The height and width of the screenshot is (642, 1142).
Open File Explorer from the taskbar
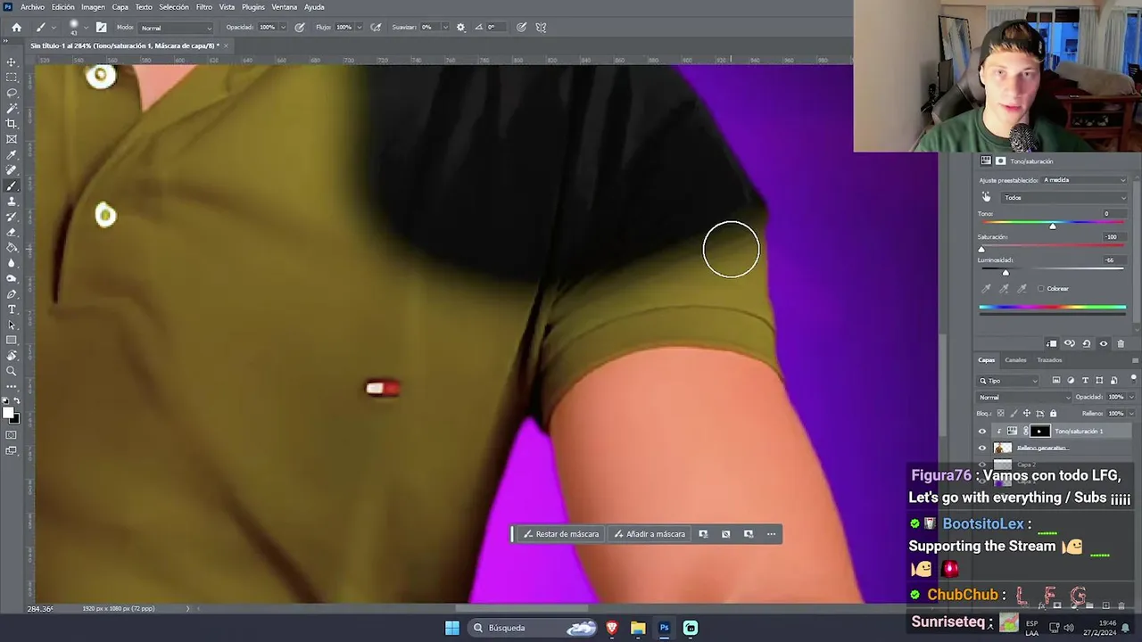pos(638,628)
